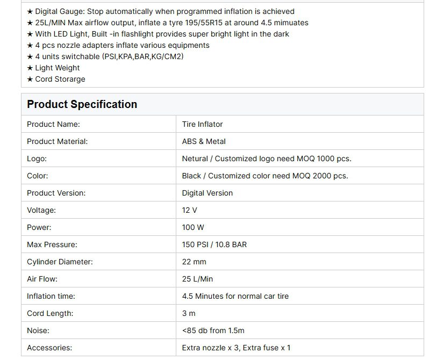
Task: Click the Cord Storarge bullet text
Action: point(56,79)
